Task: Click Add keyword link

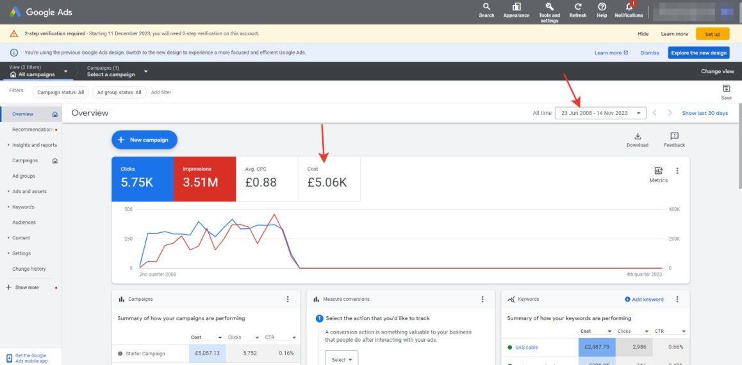Action: click(644, 299)
